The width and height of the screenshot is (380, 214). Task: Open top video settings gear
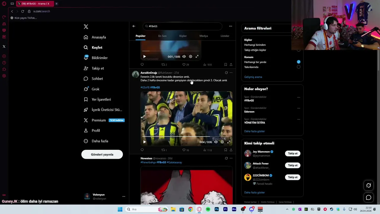click(191, 56)
